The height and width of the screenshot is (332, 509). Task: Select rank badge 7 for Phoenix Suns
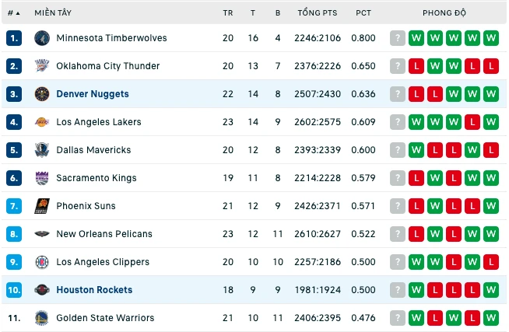coord(14,206)
